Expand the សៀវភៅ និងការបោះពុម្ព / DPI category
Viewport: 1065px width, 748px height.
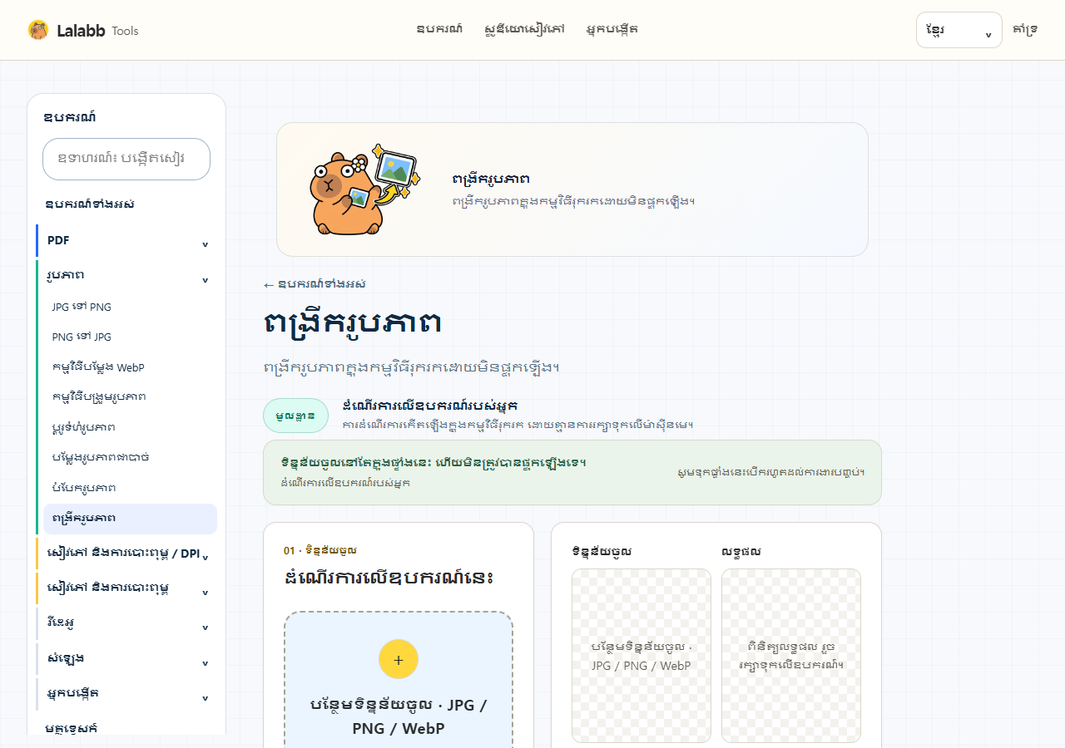click(x=126, y=554)
